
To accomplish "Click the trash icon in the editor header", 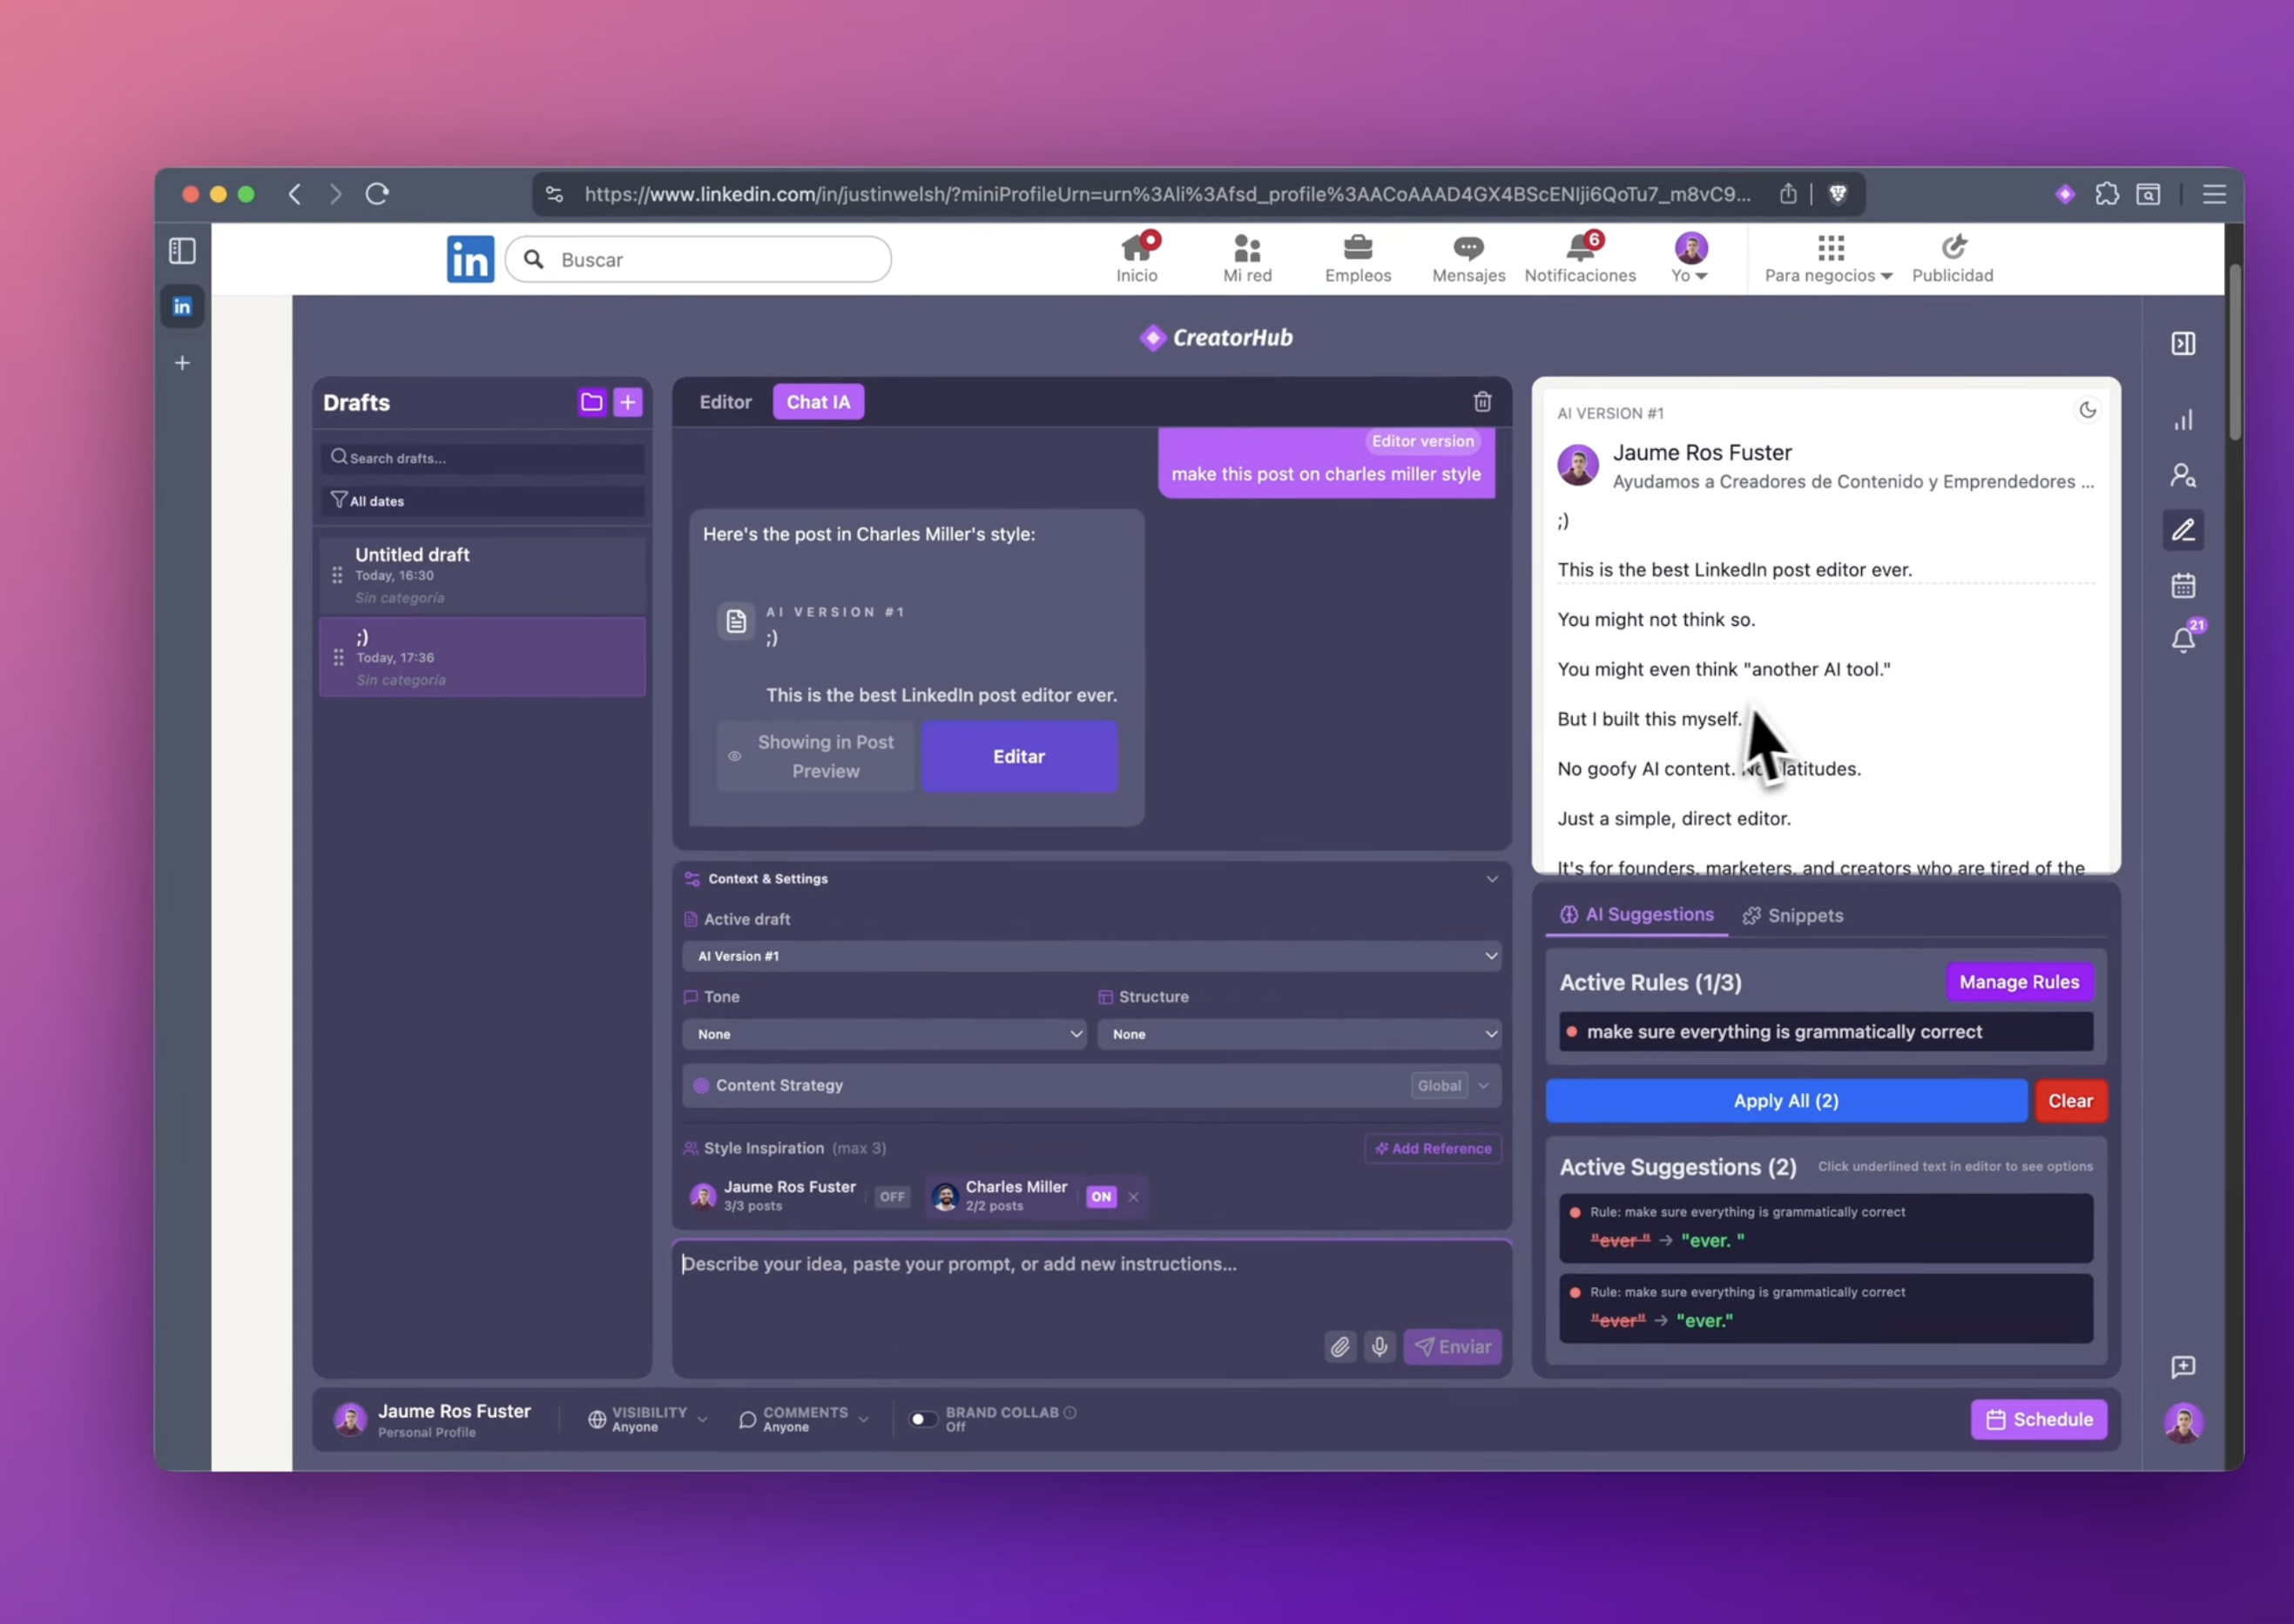I will [1481, 401].
